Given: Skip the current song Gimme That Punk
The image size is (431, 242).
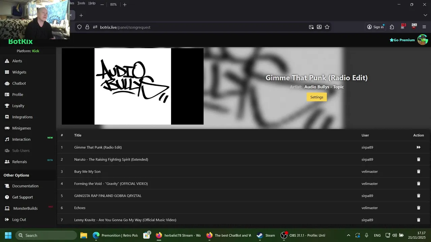Looking at the screenshot, I should 419,147.
